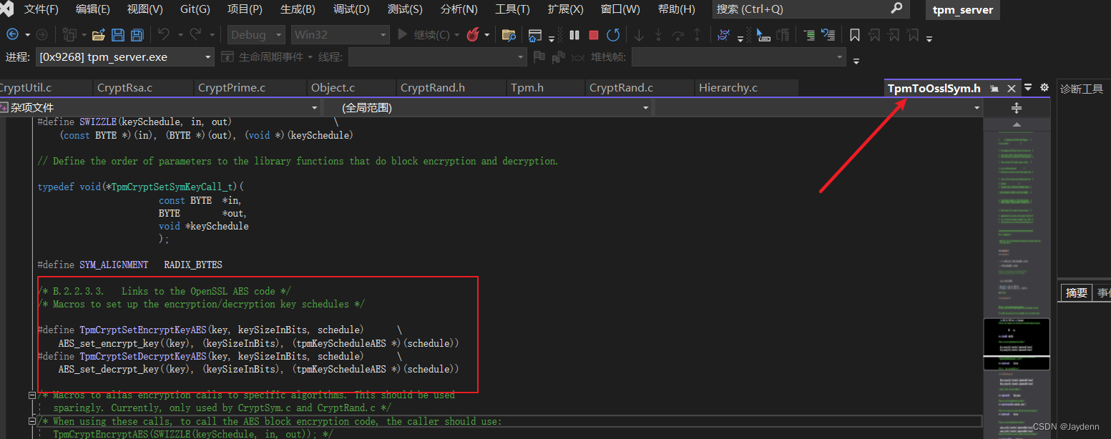The image size is (1111, 439).
Task: Open the 文件(F) menu
Action: (41, 9)
